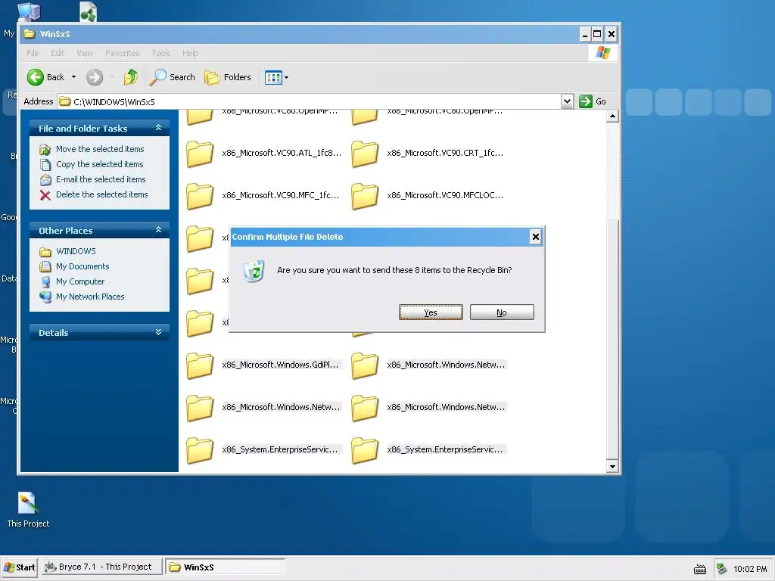Click the Up folder icon
This screenshot has height=581, width=775.
[x=131, y=77]
